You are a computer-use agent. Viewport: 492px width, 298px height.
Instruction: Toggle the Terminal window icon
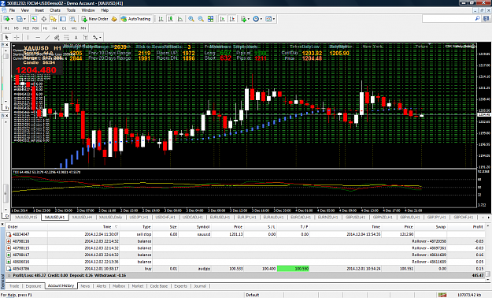(63, 19)
